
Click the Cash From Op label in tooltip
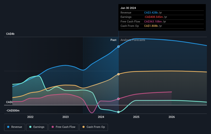pyautogui.click(x=130, y=26)
